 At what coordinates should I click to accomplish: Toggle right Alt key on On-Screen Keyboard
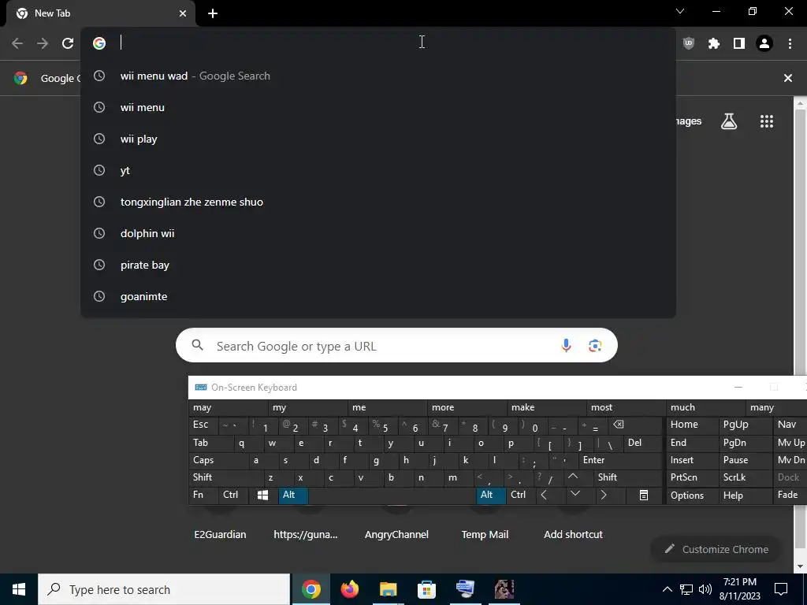click(492, 495)
